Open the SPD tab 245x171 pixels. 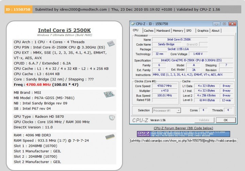click(x=189, y=31)
